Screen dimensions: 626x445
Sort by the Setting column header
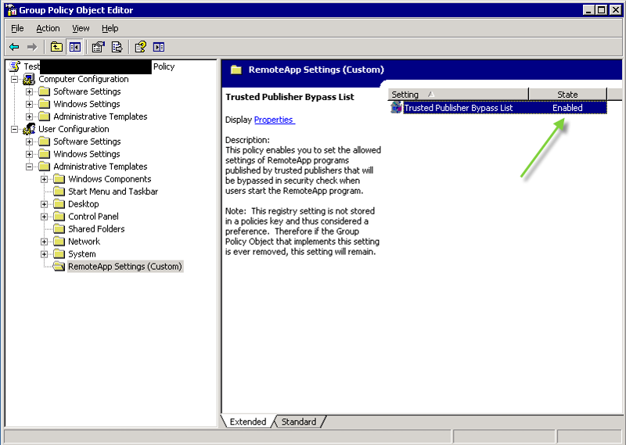(x=458, y=95)
